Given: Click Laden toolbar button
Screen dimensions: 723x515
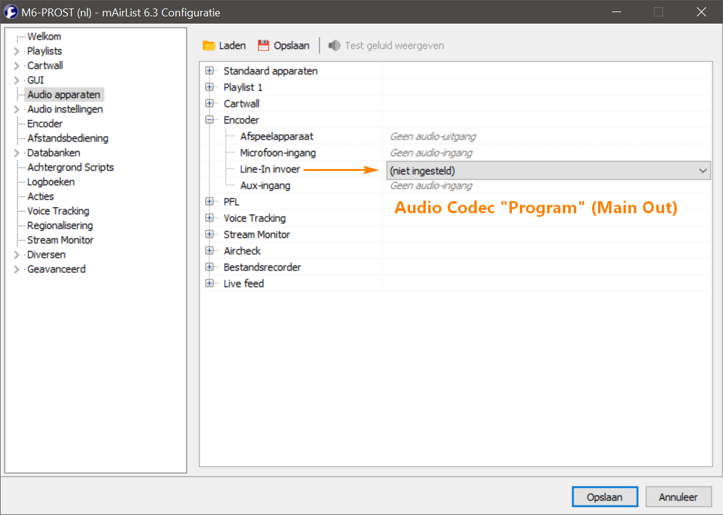Looking at the screenshot, I should (x=224, y=45).
